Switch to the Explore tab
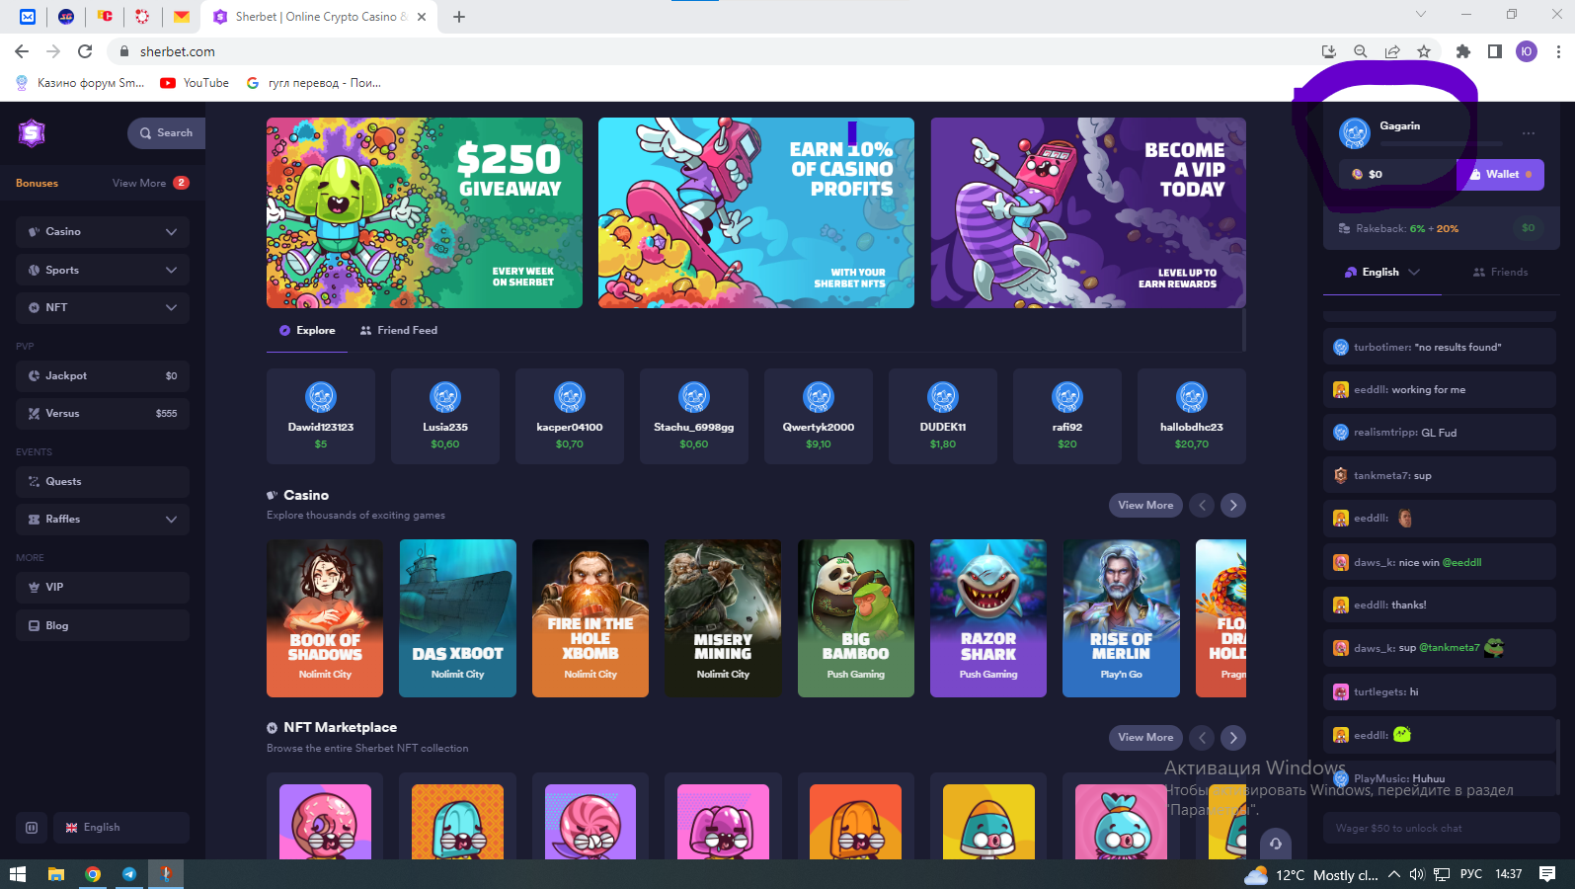Screen dimensions: 1575x889 tap(307, 330)
